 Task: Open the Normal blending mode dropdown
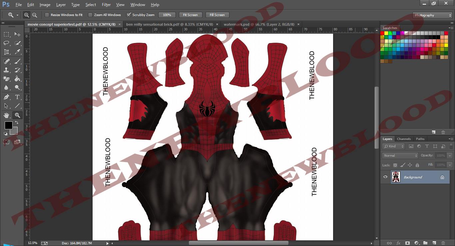400,156
